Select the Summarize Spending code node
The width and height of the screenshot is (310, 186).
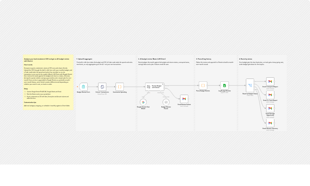(120, 87)
